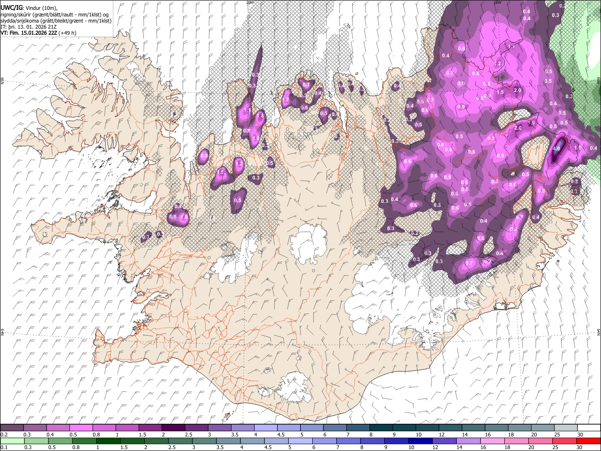Viewport: 601px width, 451px height.
Task: Pick the darkest purple swatch between 2 and 2.5
Action: click(x=173, y=428)
